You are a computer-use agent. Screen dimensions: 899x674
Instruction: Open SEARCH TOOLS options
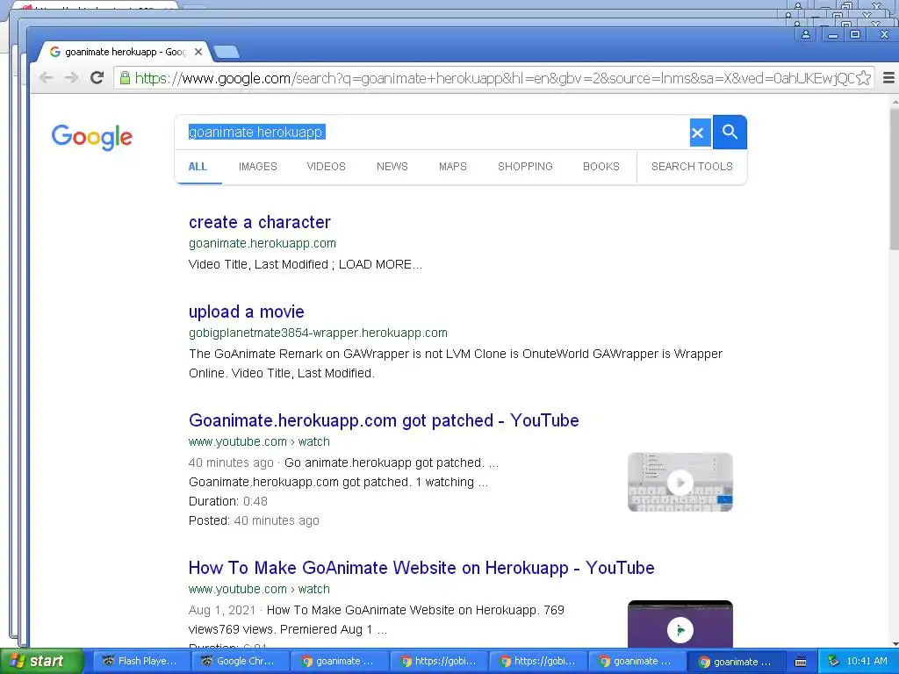(692, 166)
